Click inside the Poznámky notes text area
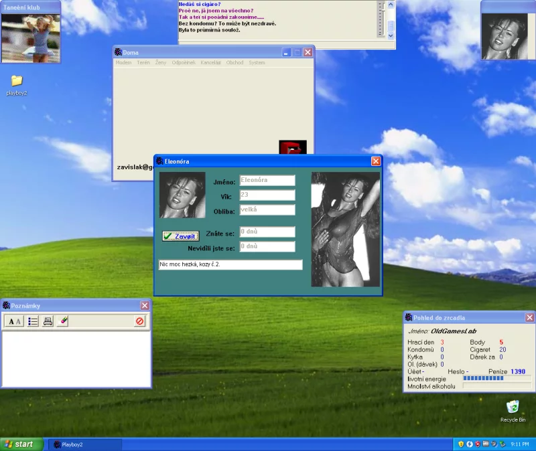The height and width of the screenshot is (451, 536). [x=76, y=359]
